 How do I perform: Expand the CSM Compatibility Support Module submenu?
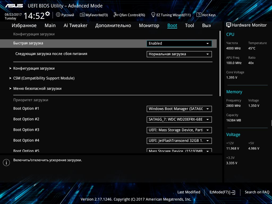(42, 78)
